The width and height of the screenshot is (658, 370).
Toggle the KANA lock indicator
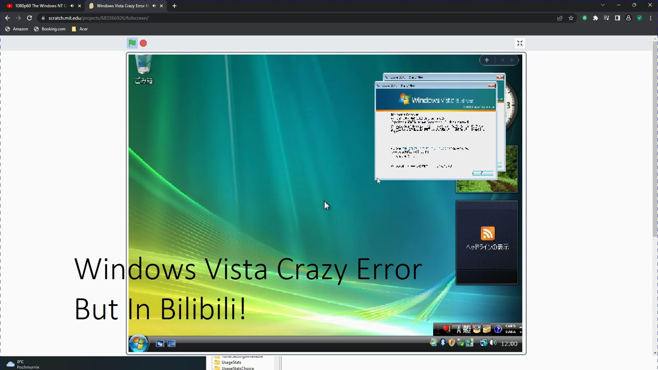(511, 332)
